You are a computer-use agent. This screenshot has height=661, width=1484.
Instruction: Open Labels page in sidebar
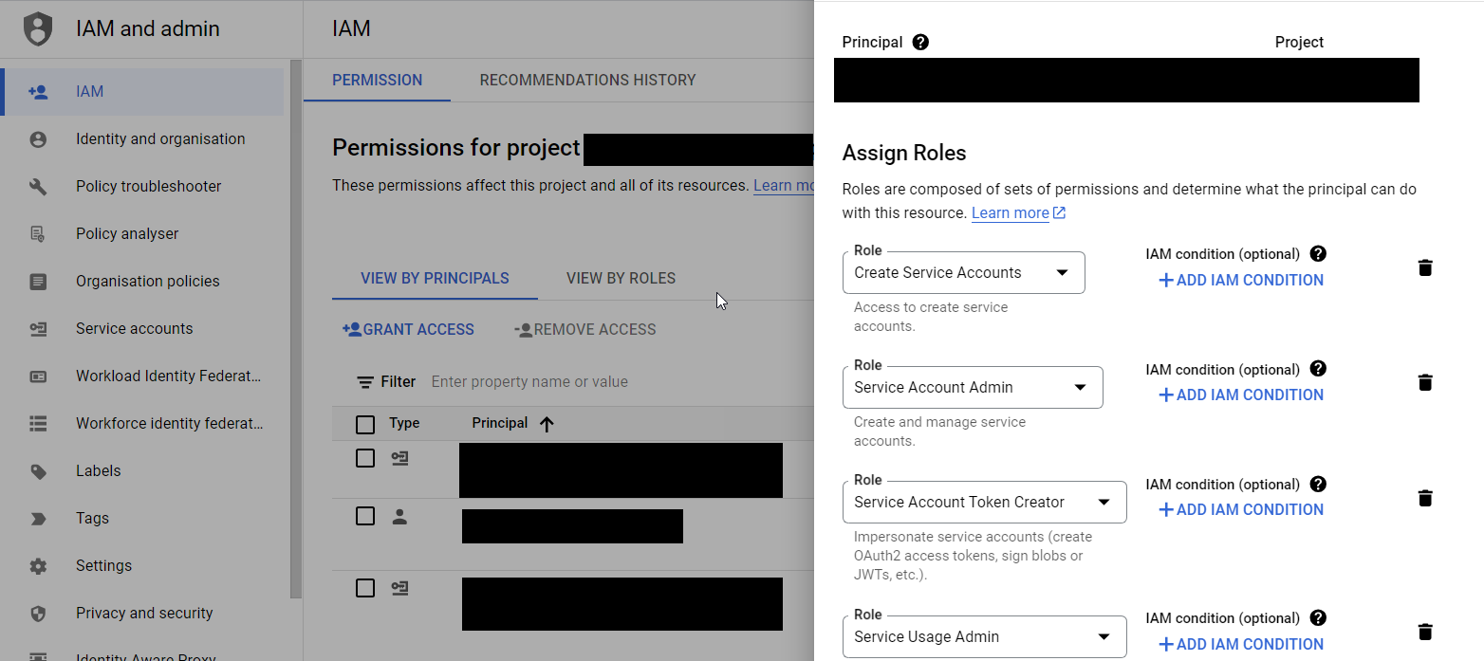pyautogui.click(x=144, y=471)
